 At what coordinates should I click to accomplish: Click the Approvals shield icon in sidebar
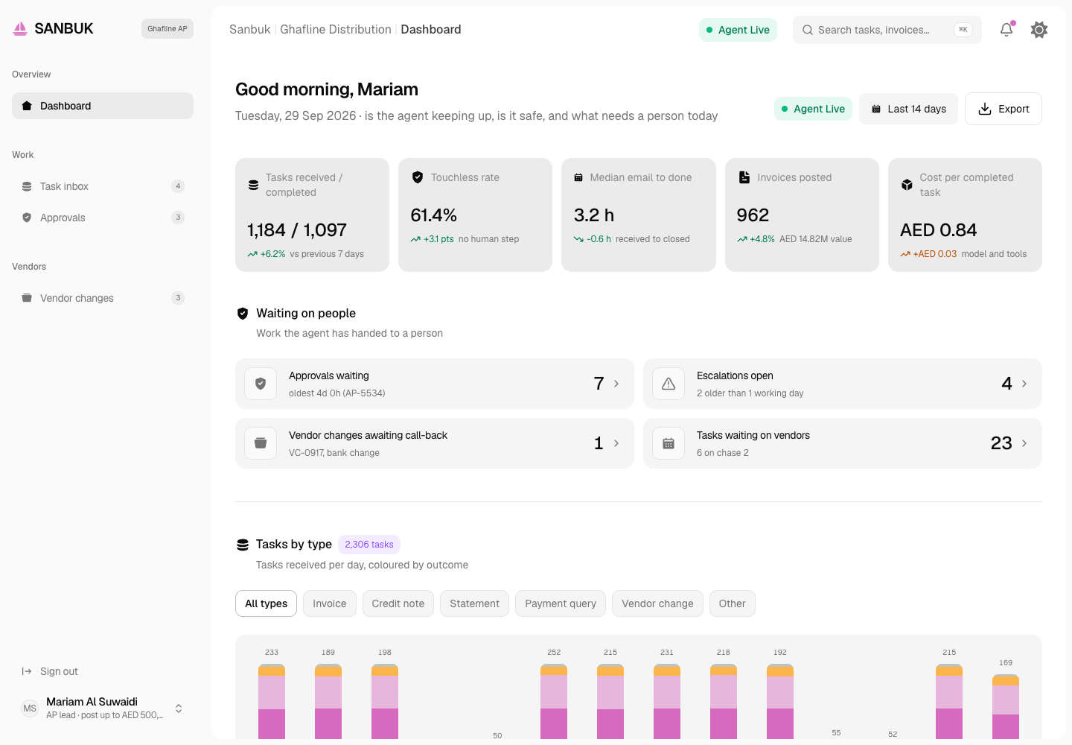tap(27, 218)
